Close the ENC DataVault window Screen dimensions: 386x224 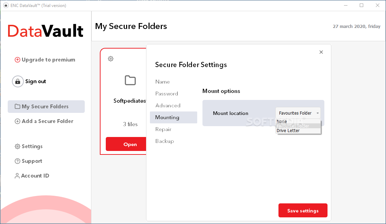click(x=377, y=5)
